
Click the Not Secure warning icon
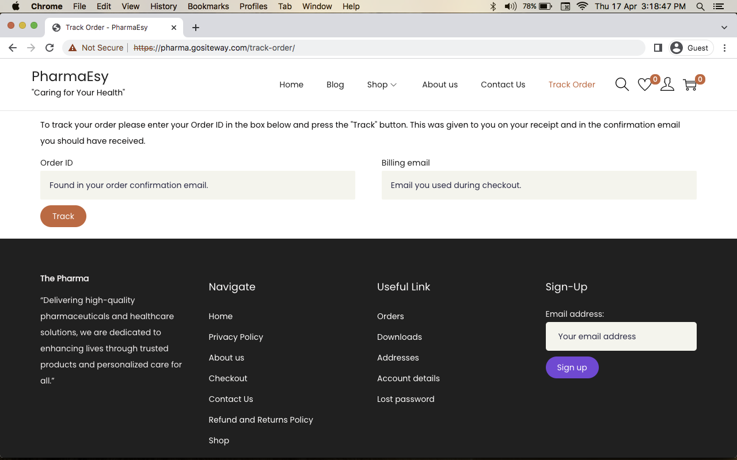pyautogui.click(x=73, y=48)
